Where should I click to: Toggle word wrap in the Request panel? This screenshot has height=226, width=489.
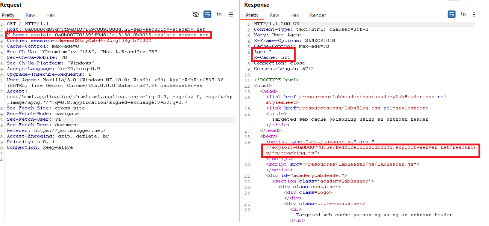pyautogui.click(x=208, y=15)
